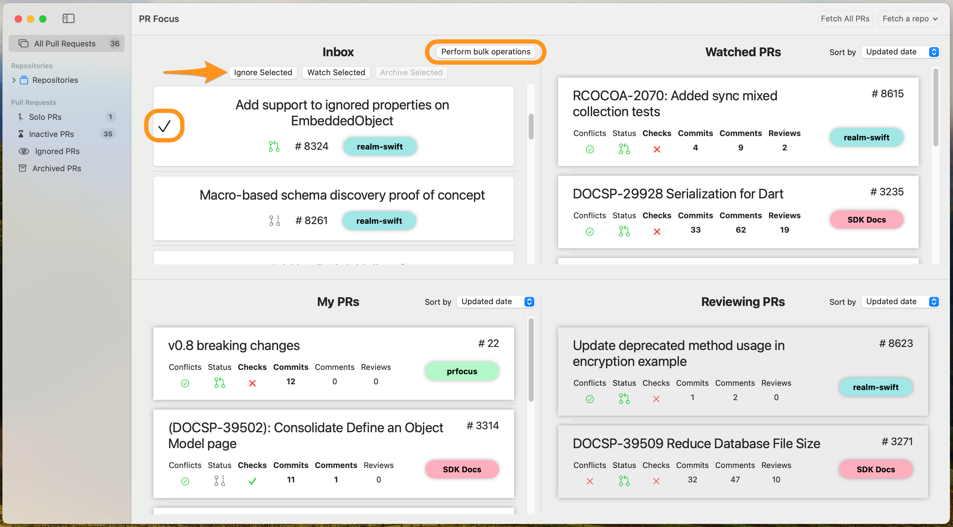Click realm-swift tag on PR #8324

tap(380, 146)
